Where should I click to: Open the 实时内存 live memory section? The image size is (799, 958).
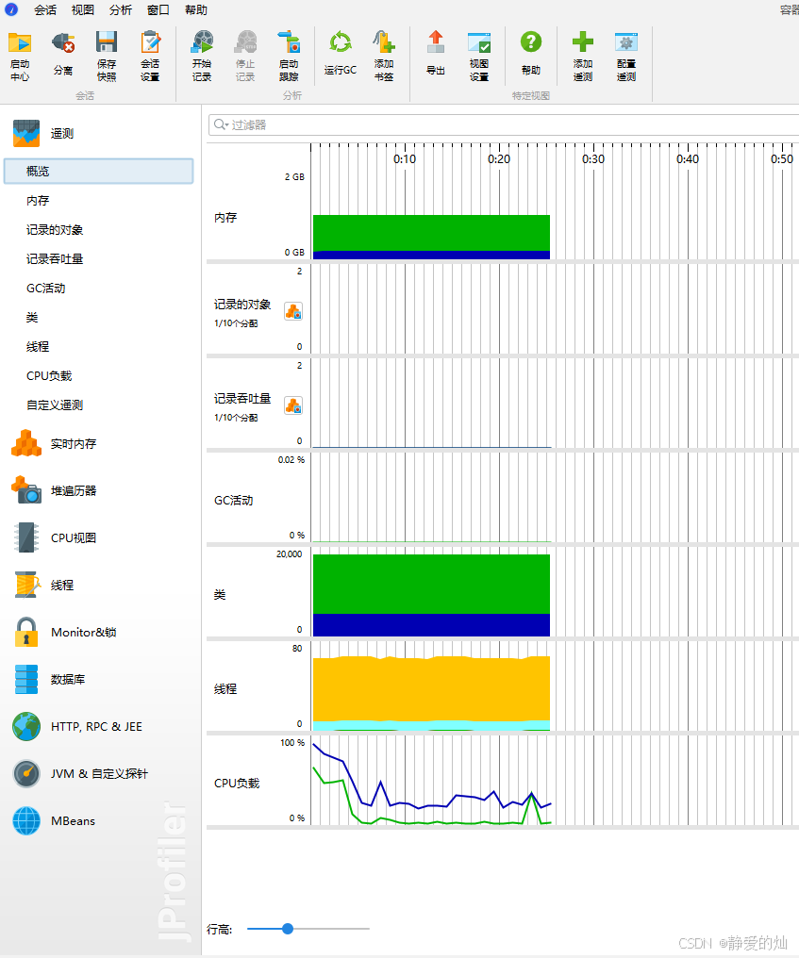54,443
